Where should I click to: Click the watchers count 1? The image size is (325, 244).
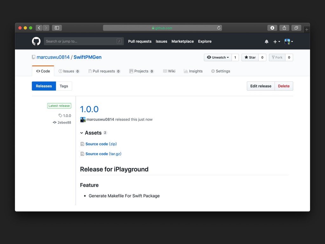(235, 58)
